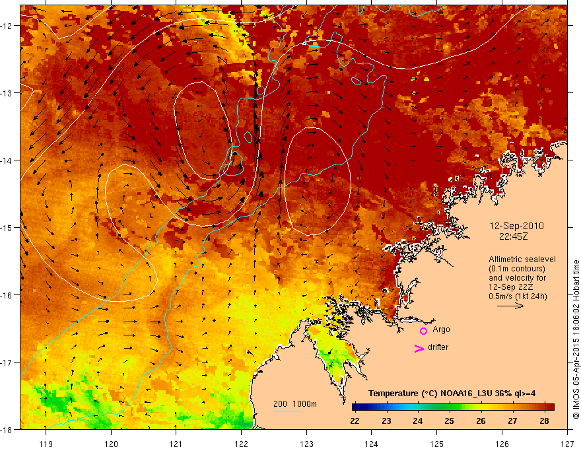Image resolution: width=581 pixels, height=449 pixels.
Task: Click the '28' colorbar tick label
Action: pyautogui.click(x=544, y=421)
